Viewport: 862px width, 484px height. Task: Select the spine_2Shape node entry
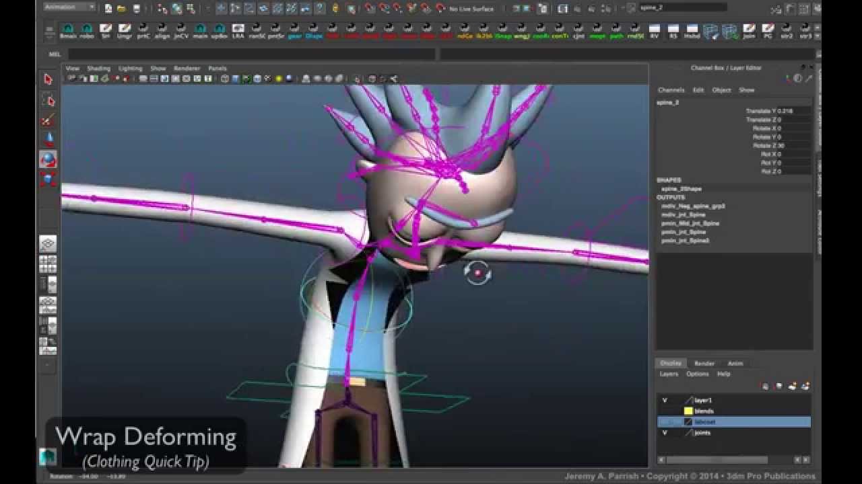click(681, 189)
